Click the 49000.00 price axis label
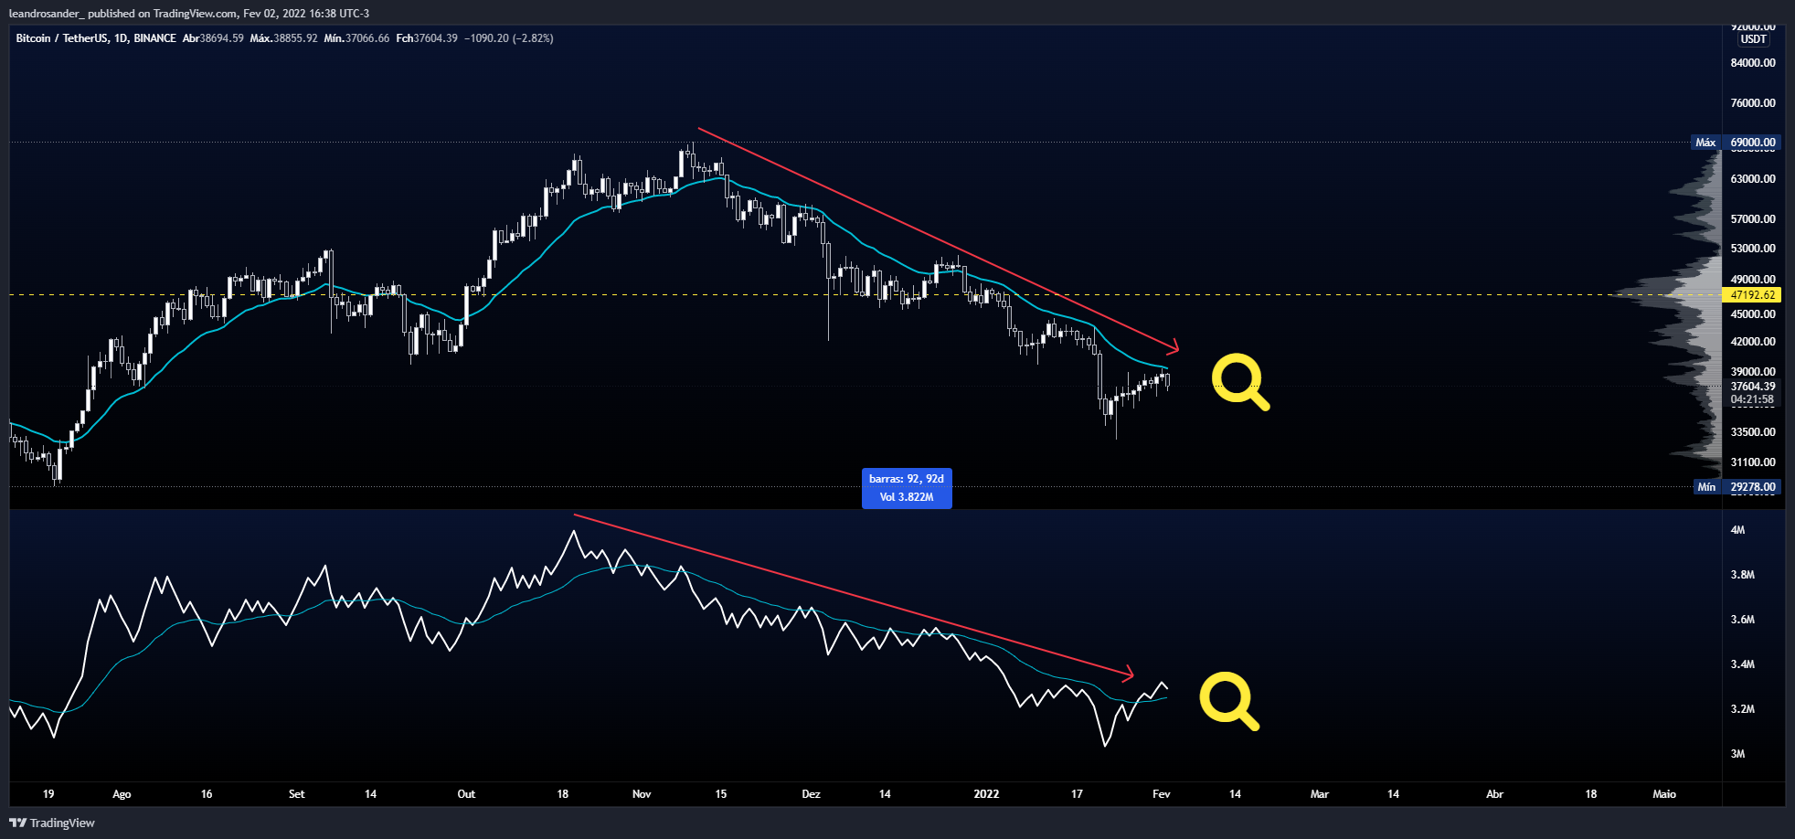This screenshot has height=839, width=1795. pyautogui.click(x=1752, y=280)
